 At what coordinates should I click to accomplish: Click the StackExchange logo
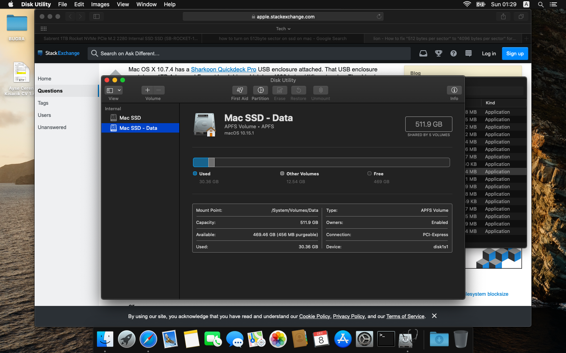click(59, 53)
